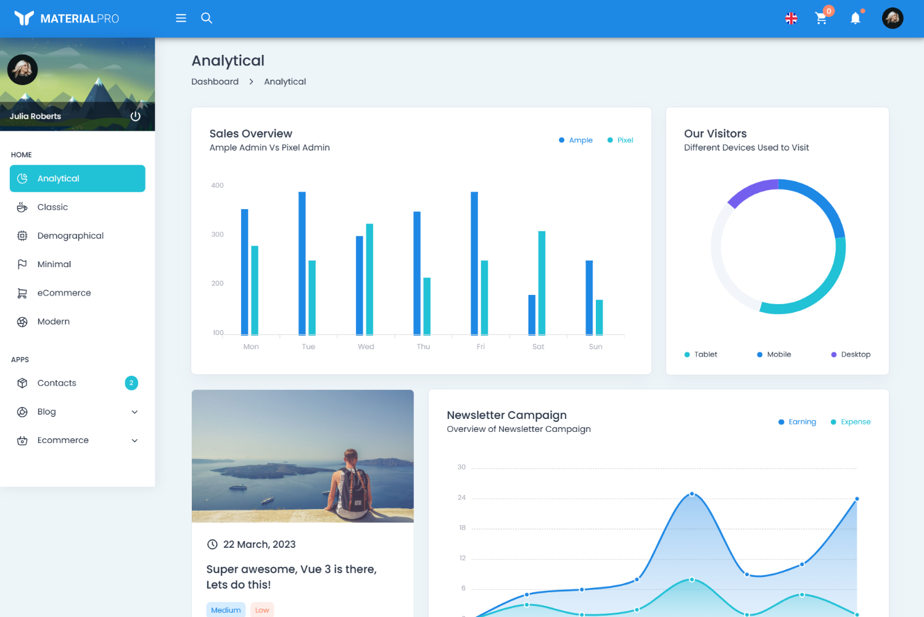Click the Julia Roberts profile avatar

[x=892, y=18]
